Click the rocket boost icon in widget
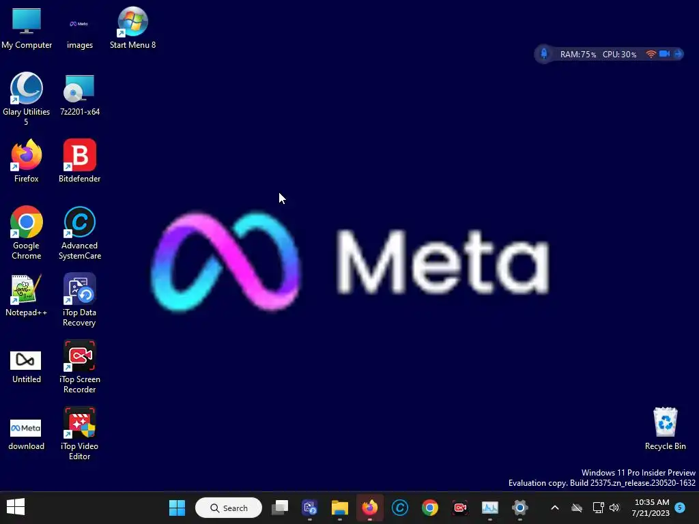 pyautogui.click(x=544, y=54)
